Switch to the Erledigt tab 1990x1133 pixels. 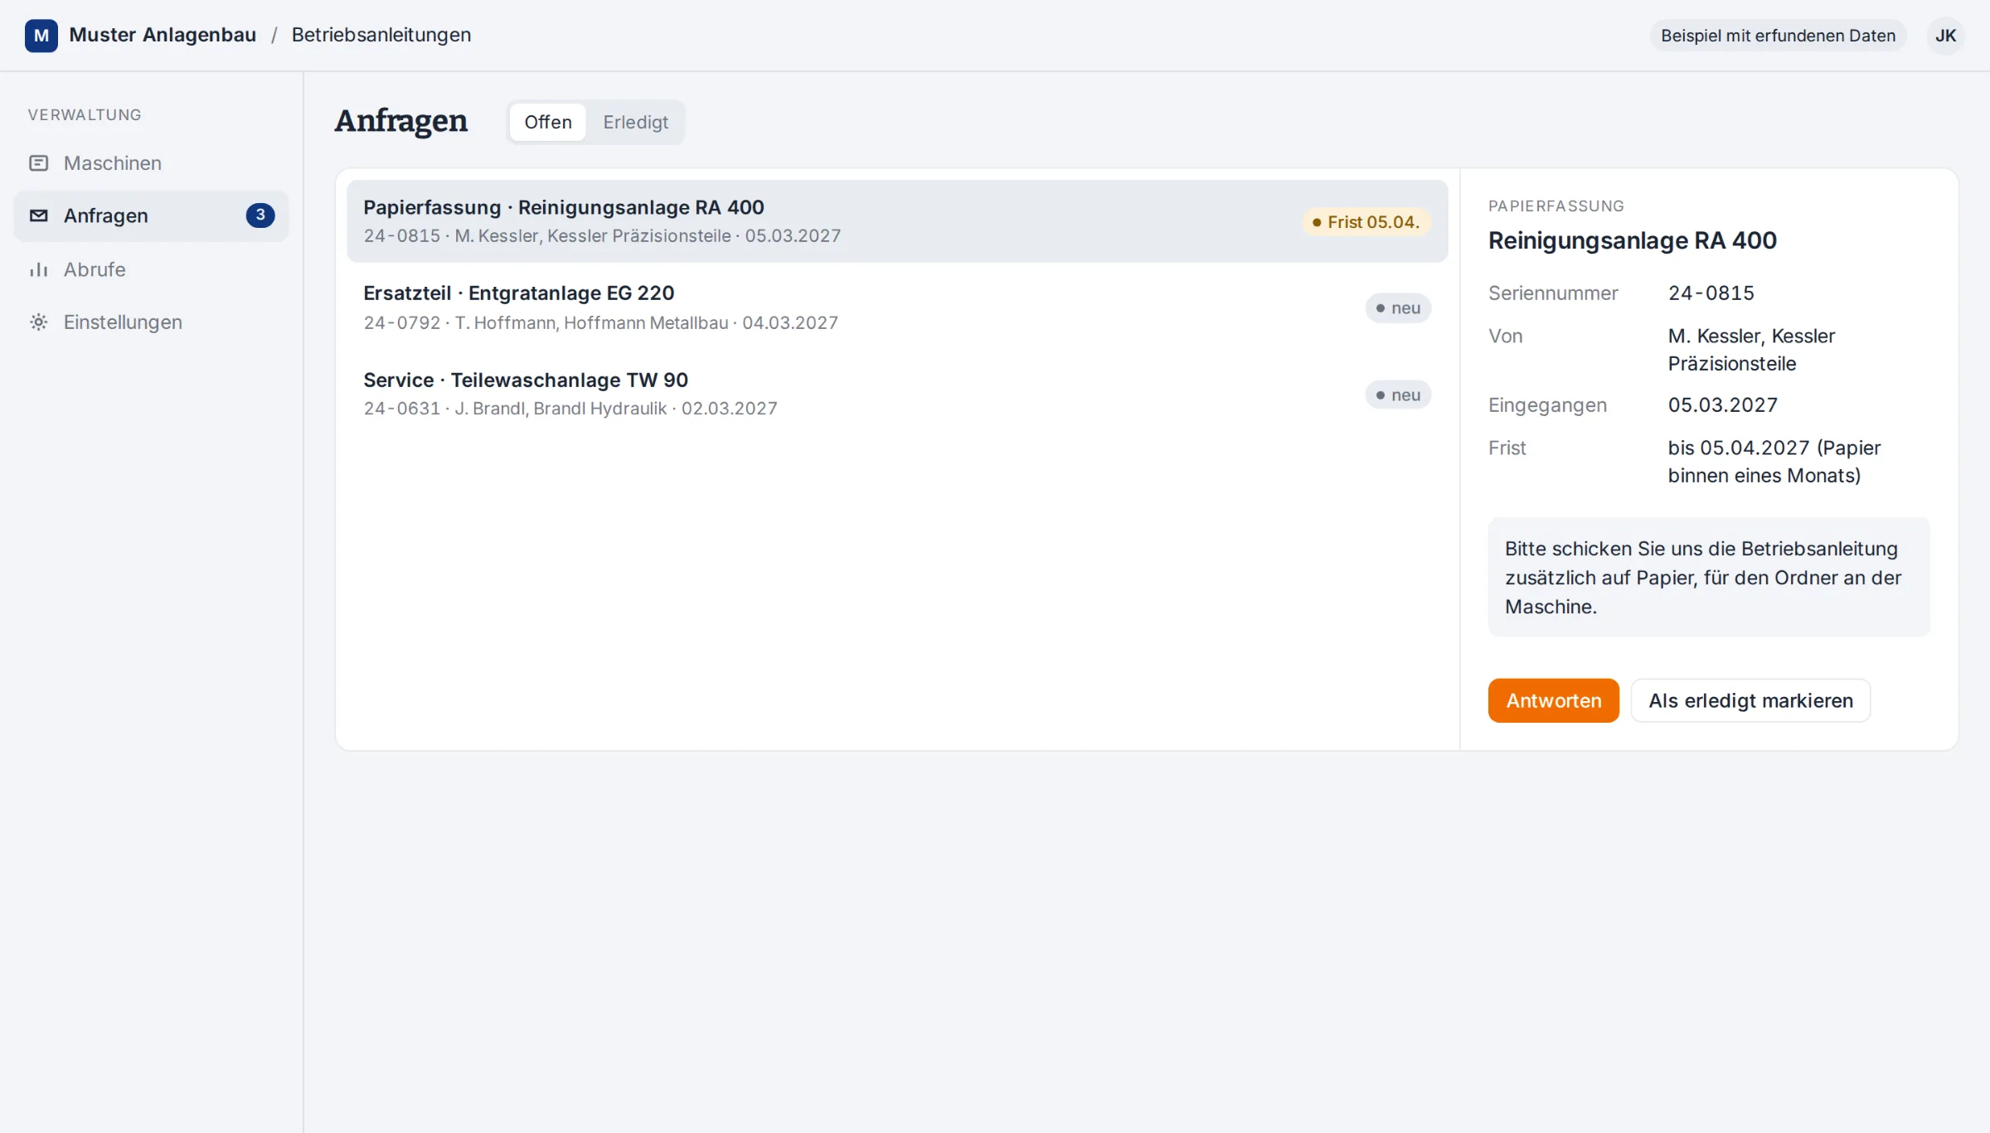pyautogui.click(x=635, y=122)
